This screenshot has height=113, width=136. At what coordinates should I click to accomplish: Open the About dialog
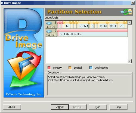coord(12,107)
